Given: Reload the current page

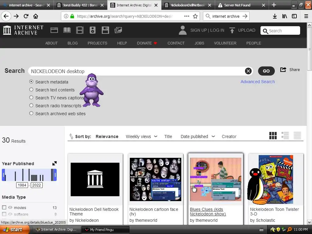Looking at the screenshot, I should click(26, 16).
